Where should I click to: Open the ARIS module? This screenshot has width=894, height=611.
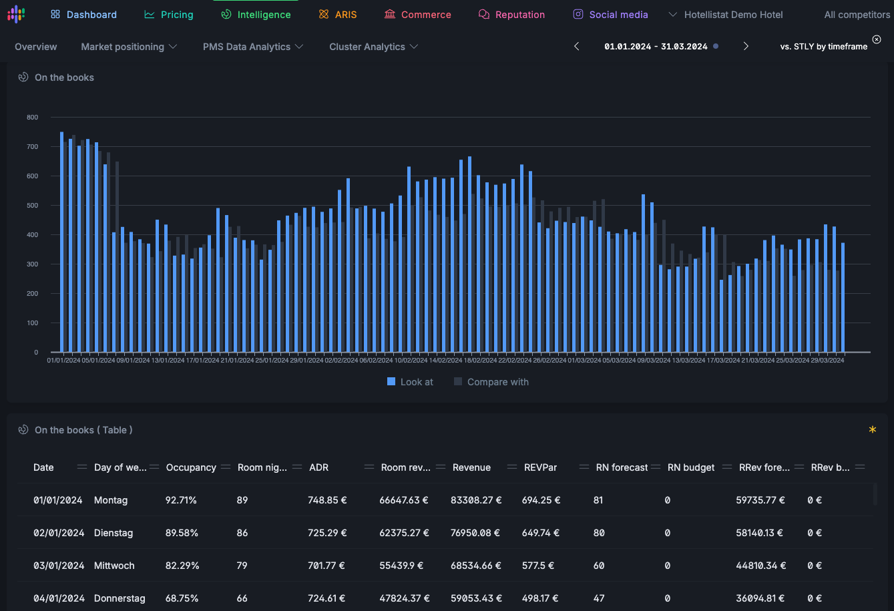(x=338, y=15)
